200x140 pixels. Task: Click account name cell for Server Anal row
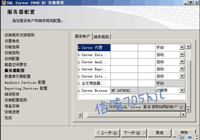tap(124, 62)
